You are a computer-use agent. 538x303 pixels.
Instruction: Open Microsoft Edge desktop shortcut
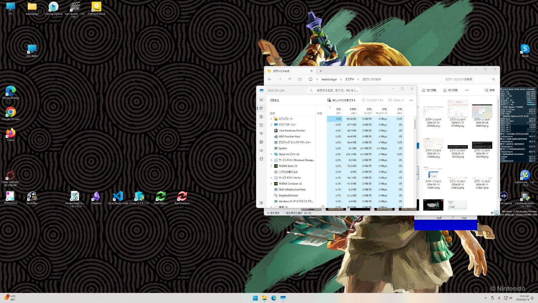point(11,93)
